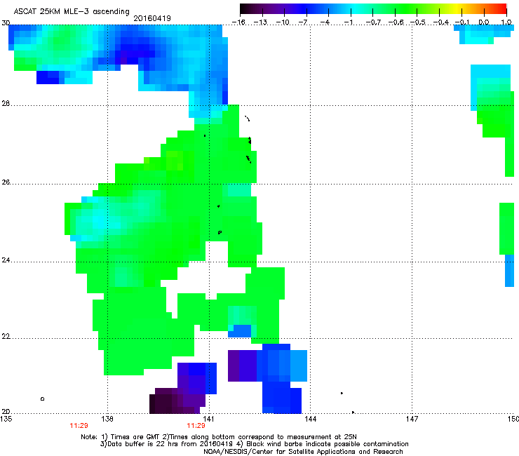Click the red "11:29" time beside the 138 label

[79, 426]
